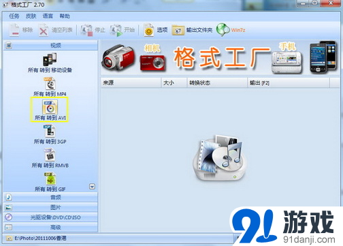Open the 皮肤 menu
Image resolution: width=343 pixels, height=246 pixels.
[31, 16]
